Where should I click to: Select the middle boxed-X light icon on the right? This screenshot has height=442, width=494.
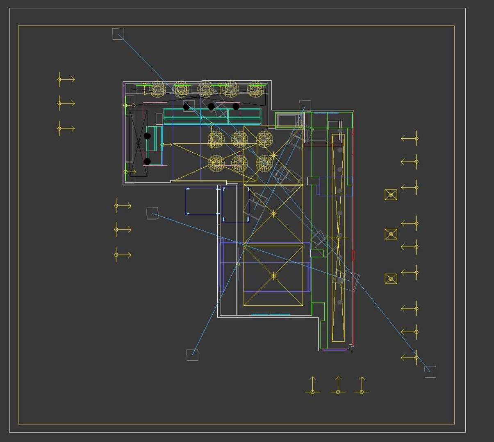(391, 235)
